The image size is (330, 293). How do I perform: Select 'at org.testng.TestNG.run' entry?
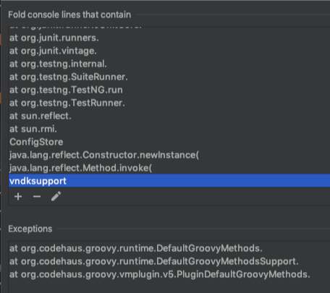(x=169, y=90)
